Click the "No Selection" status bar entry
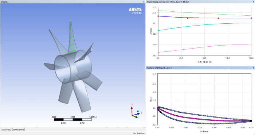The image size is (255, 135). point(139,134)
